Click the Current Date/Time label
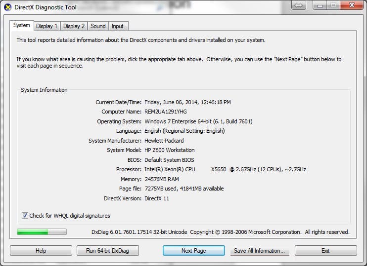 118,102
